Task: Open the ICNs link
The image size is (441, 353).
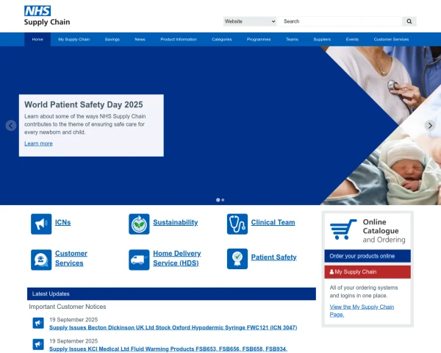Action: [x=62, y=222]
